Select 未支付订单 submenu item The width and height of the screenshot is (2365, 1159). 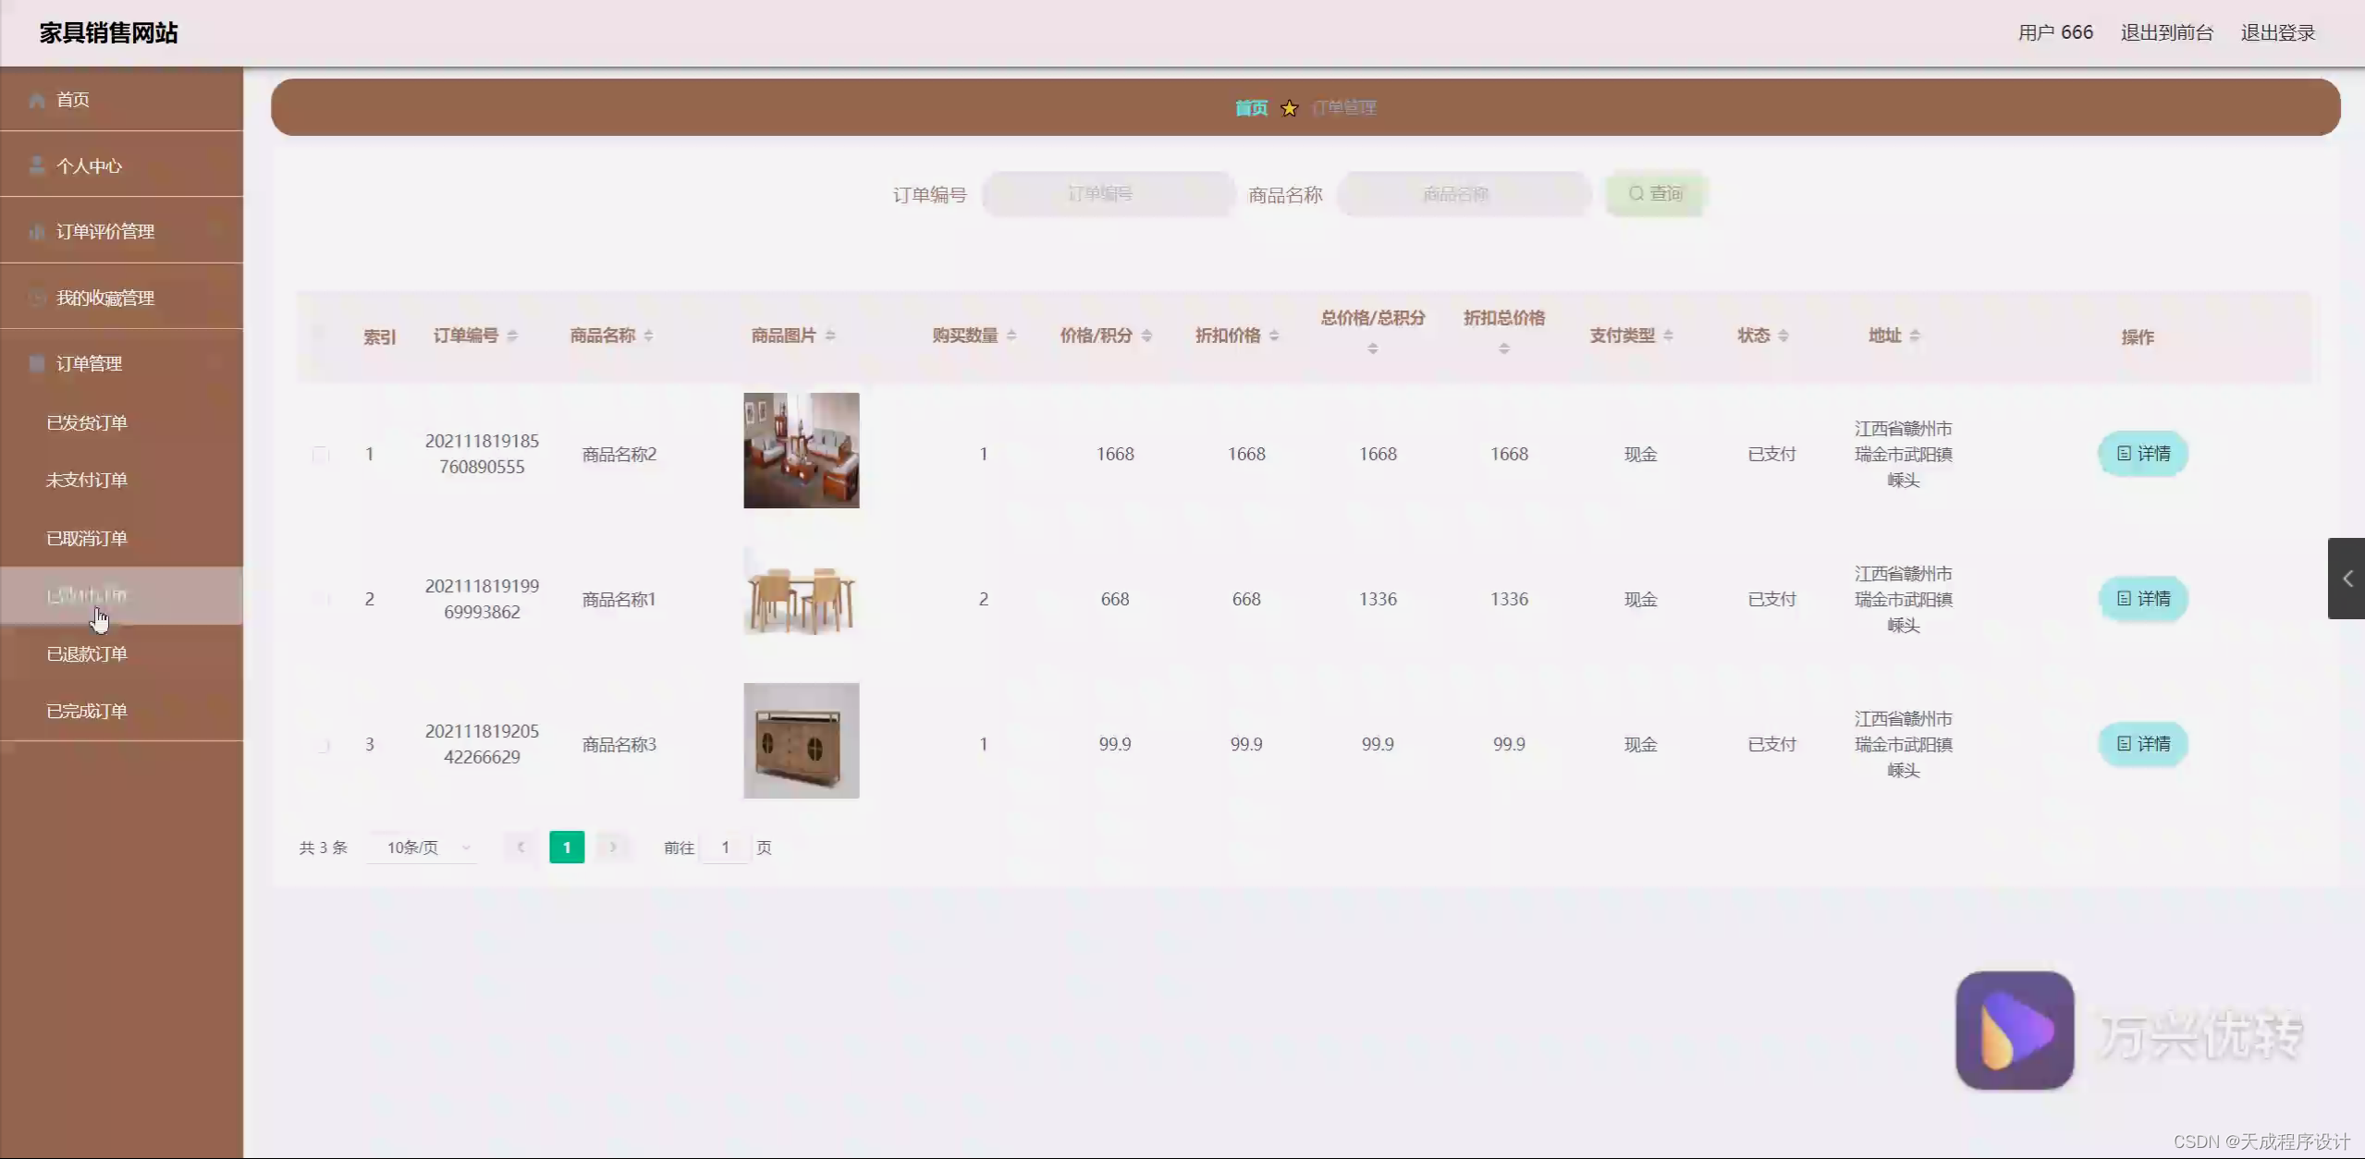click(x=87, y=481)
